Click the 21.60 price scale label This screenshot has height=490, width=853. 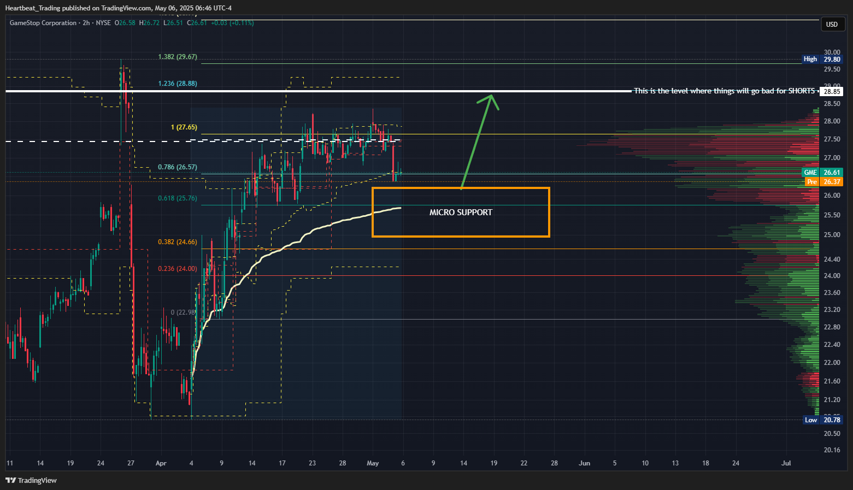click(832, 381)
